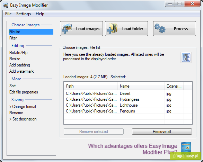Screen dimensions: 203x162
Task: Sort list by the Path column header
Action: tap(91, 86)
